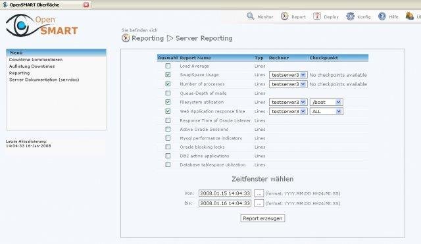Click the Reporting breadcrumb text
This screenshot has height=244, width=421.
click(147, 38)
